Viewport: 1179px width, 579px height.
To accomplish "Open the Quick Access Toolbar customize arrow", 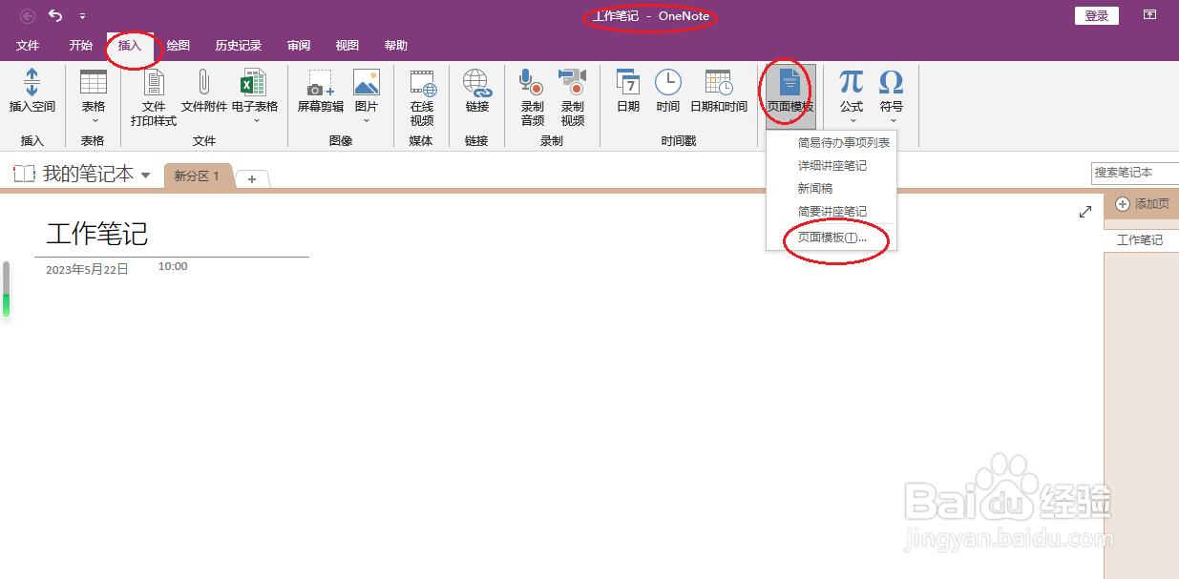I will tap(82, 16).
